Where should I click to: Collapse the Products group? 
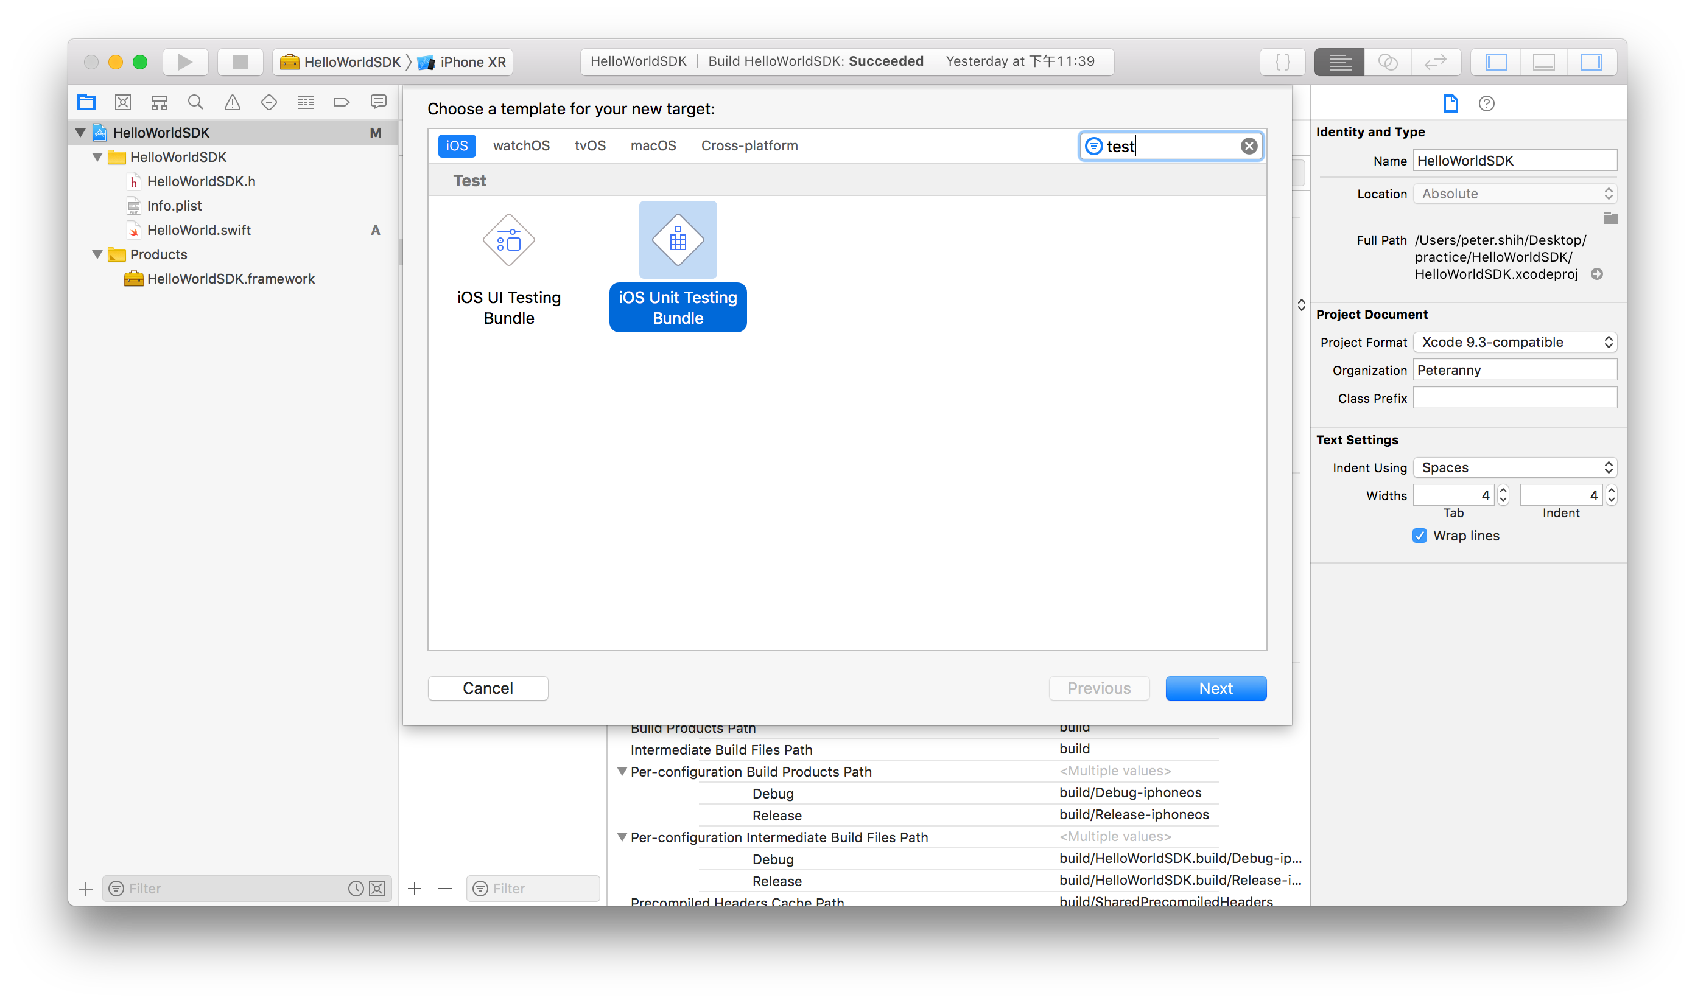click(97, 254)
